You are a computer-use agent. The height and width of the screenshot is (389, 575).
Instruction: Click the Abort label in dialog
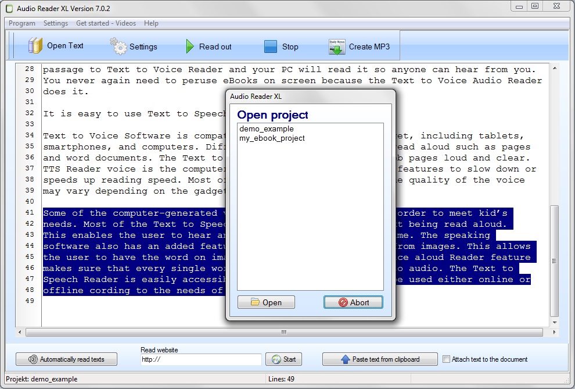[360, 302]
